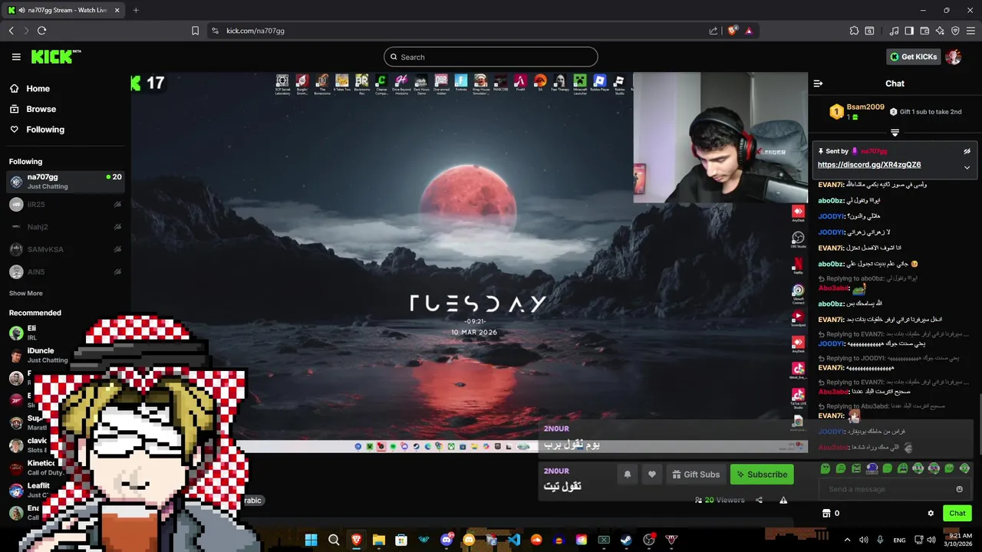Open the Following section
This screenshot has width=982, height=552.
[45, 130]
